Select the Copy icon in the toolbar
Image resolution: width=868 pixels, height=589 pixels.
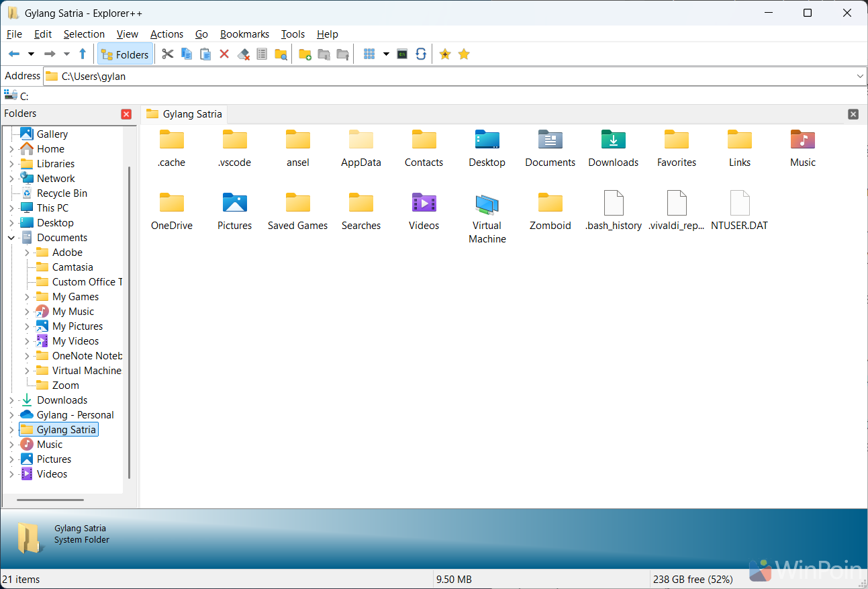[187, 54]
